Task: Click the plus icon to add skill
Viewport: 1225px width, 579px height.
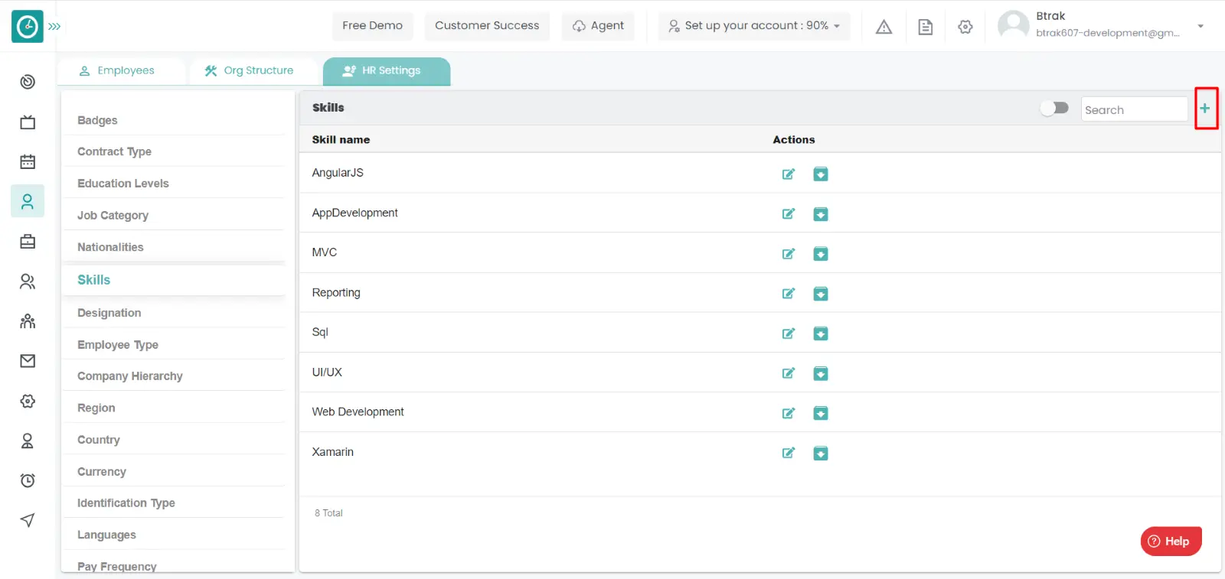Action: [x=1205, y=109]
